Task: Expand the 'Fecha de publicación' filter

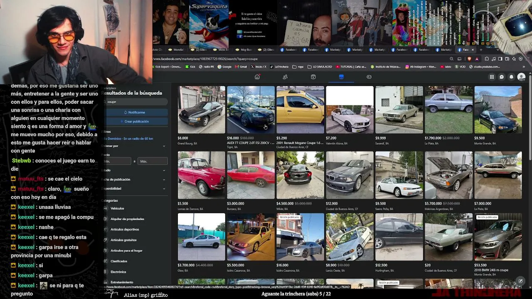Action: click(134, 179)
